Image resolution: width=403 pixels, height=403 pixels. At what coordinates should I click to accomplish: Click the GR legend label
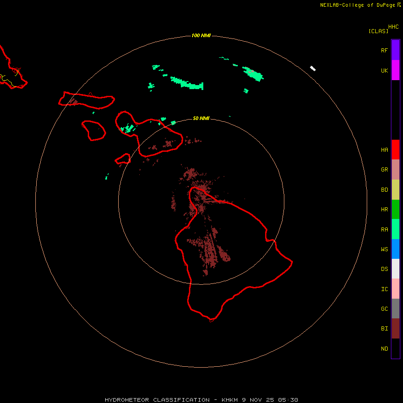click(x=384, y=170)
